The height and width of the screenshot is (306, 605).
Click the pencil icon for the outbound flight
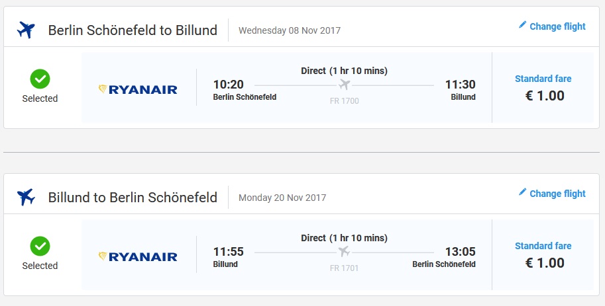522,25
